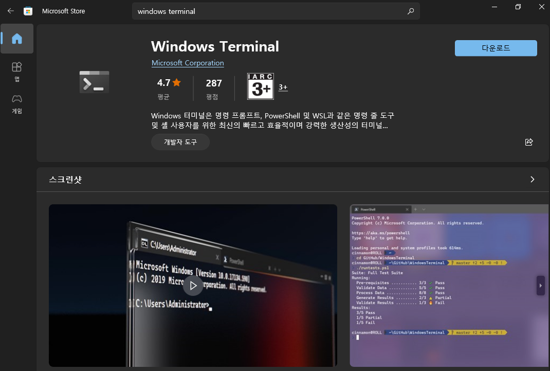
Task: Click the share icon
Action: [529, 142]
